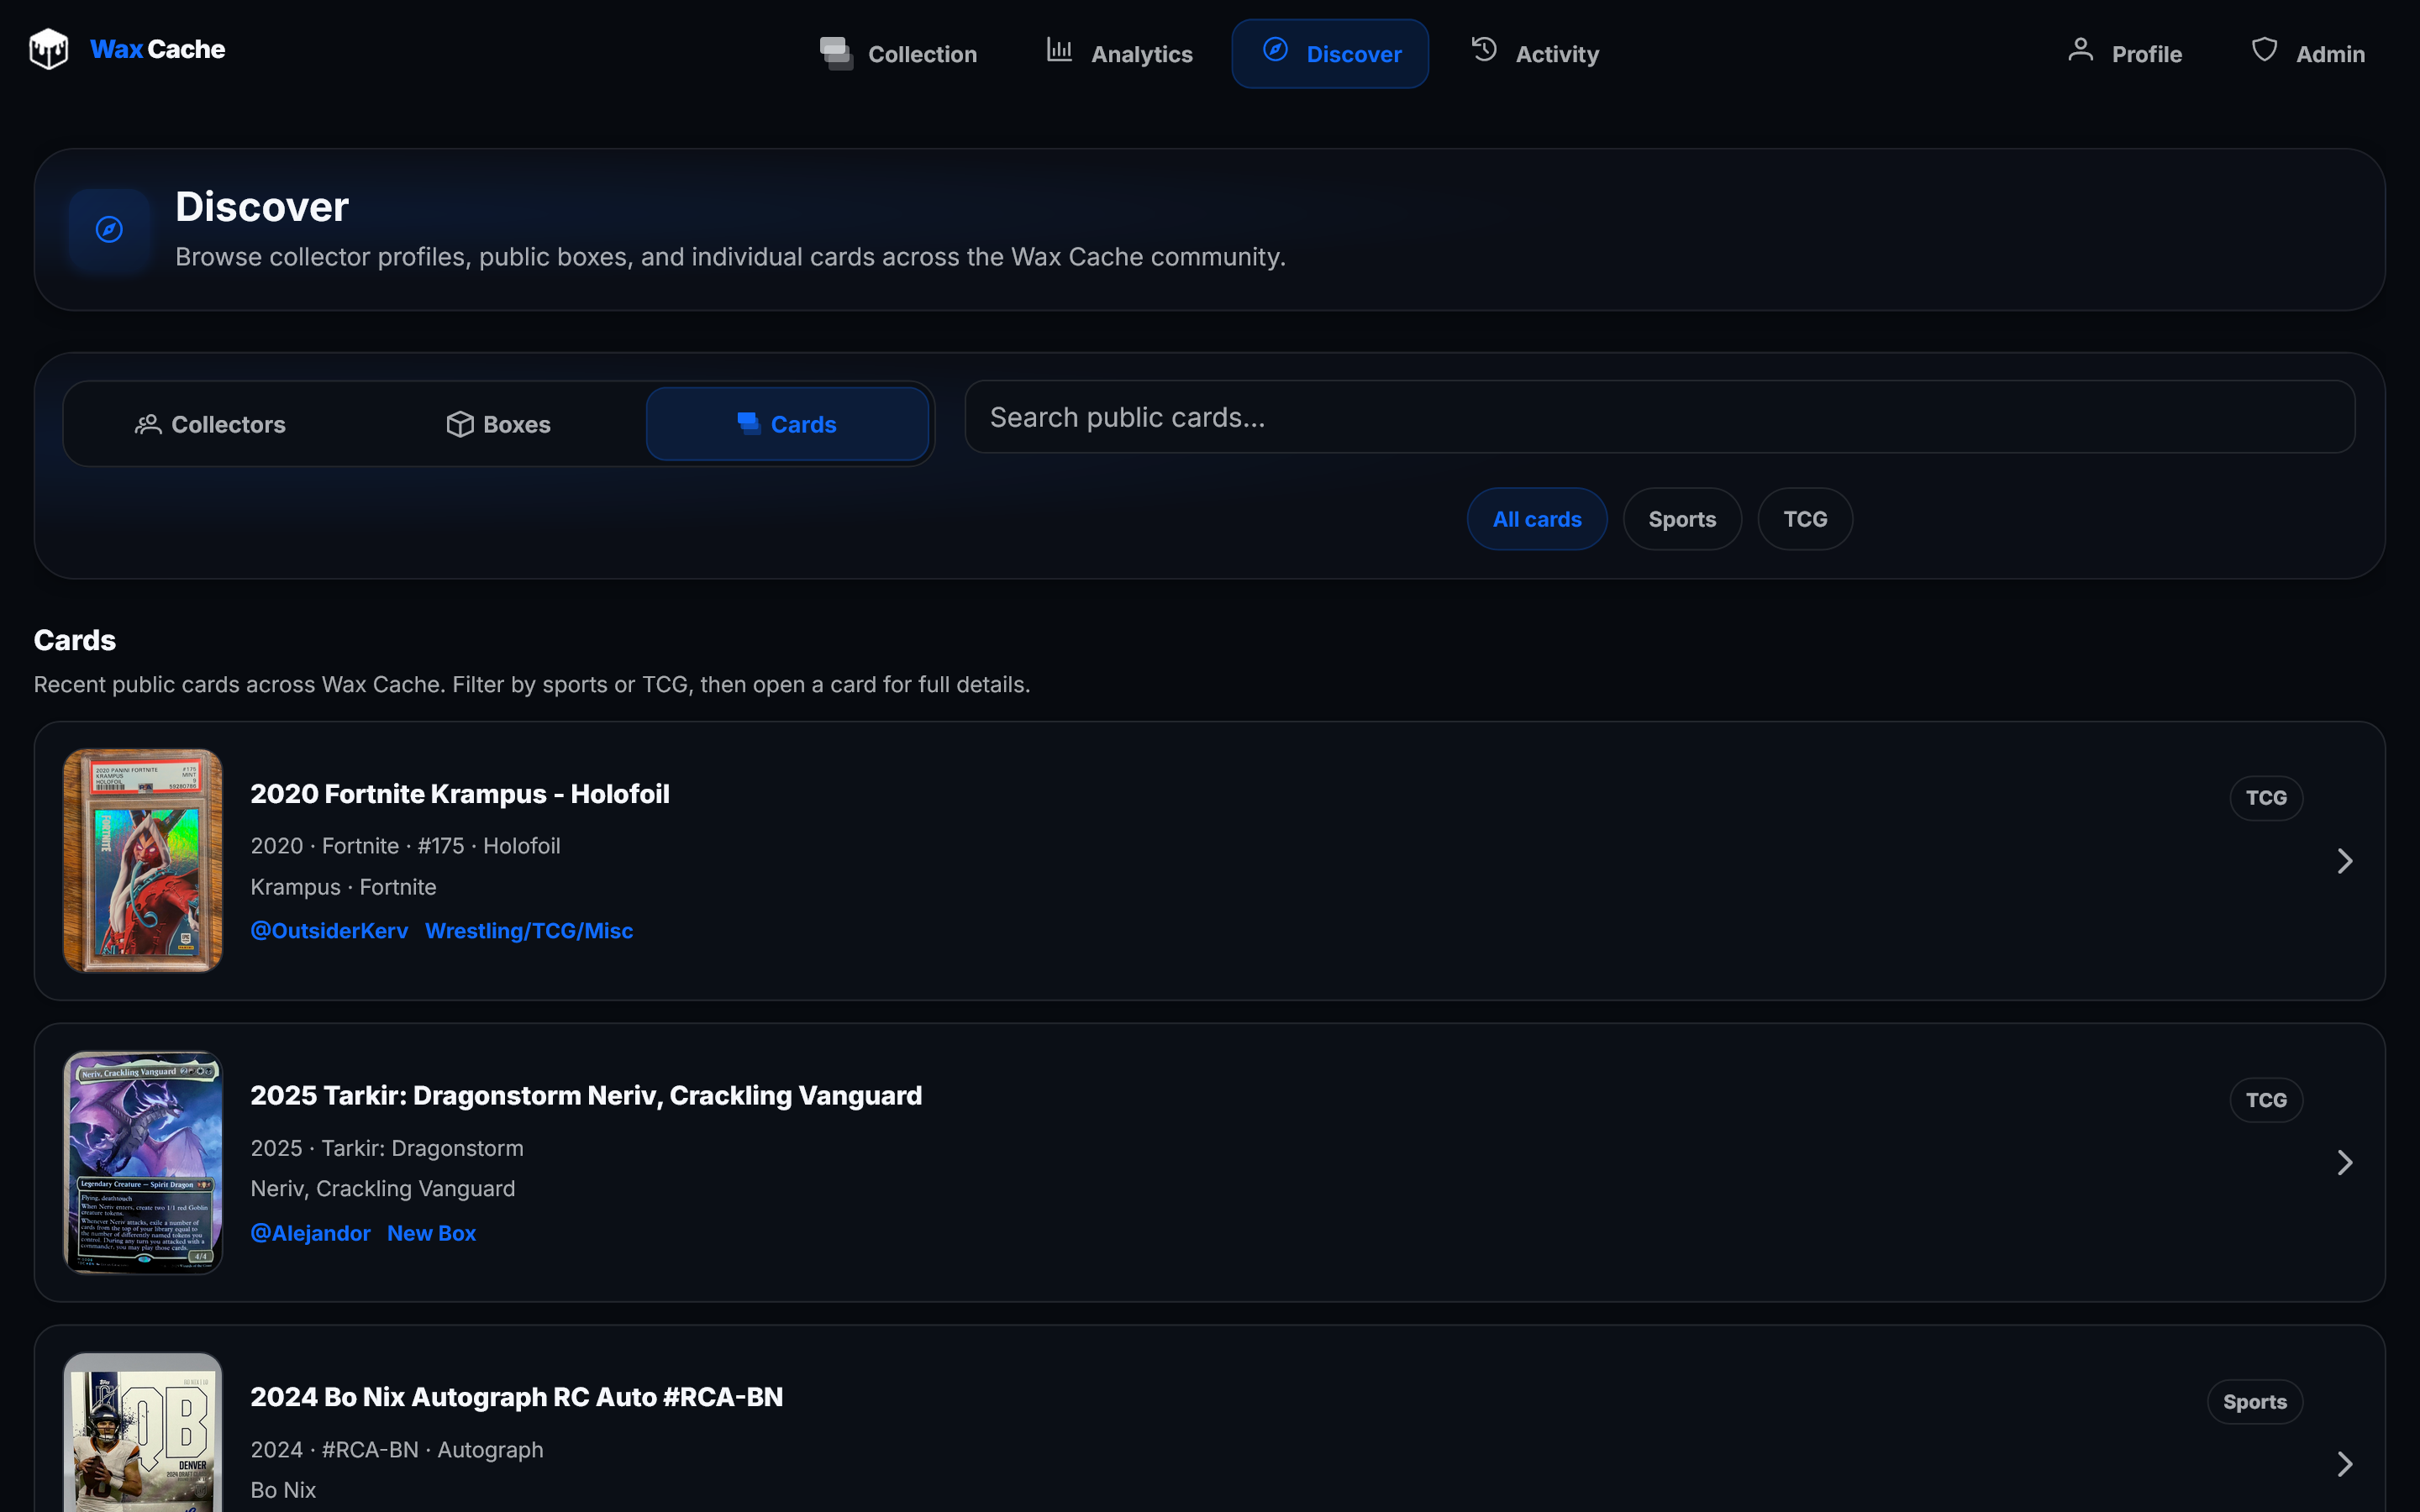Open the Analytics nav tab
Image resolution: width=2420 pixels, height=1512 pixels.
(1119, 54)
